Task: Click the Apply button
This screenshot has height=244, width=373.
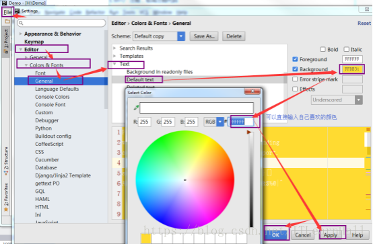Action: point(330,235)
